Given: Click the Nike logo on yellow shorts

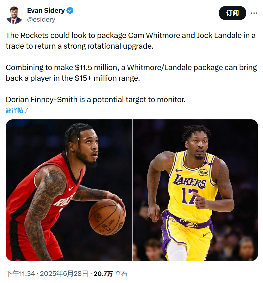Looking at the screenshot, I should (x=206, y=235).
